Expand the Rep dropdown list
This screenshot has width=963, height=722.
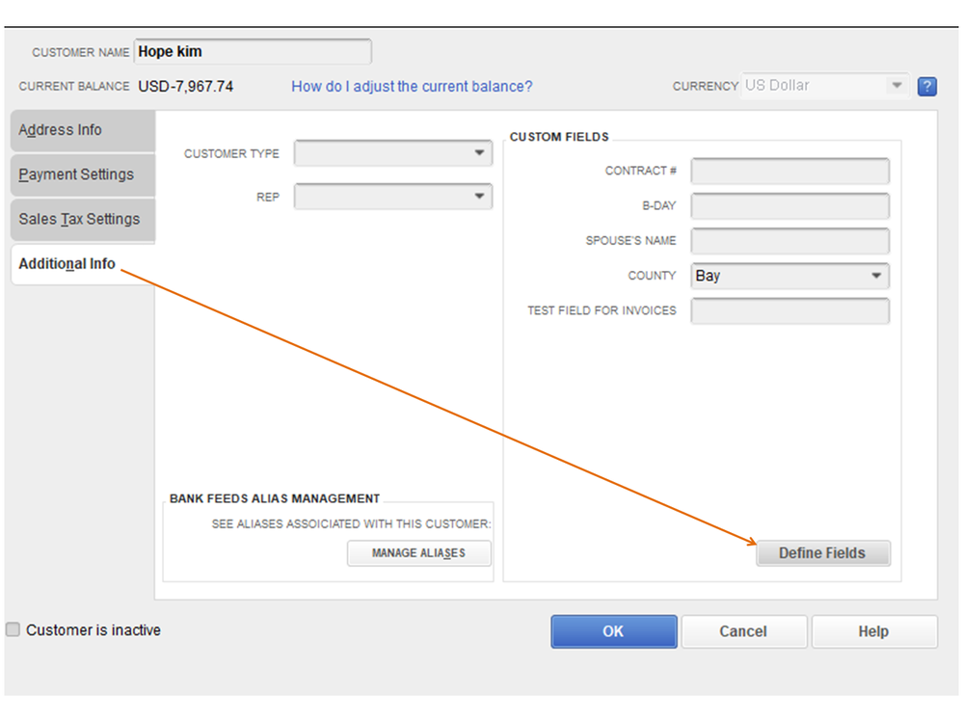pos(393,197)
